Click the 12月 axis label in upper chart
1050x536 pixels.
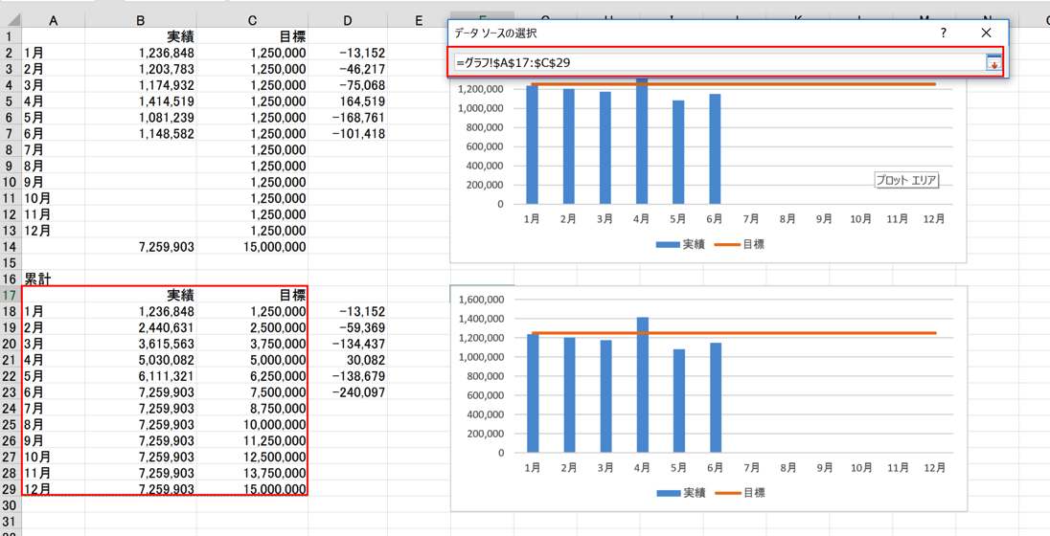pyautogui.click(x=934, y=218)
